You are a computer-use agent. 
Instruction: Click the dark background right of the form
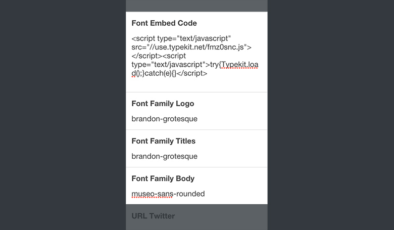(330, 115)
